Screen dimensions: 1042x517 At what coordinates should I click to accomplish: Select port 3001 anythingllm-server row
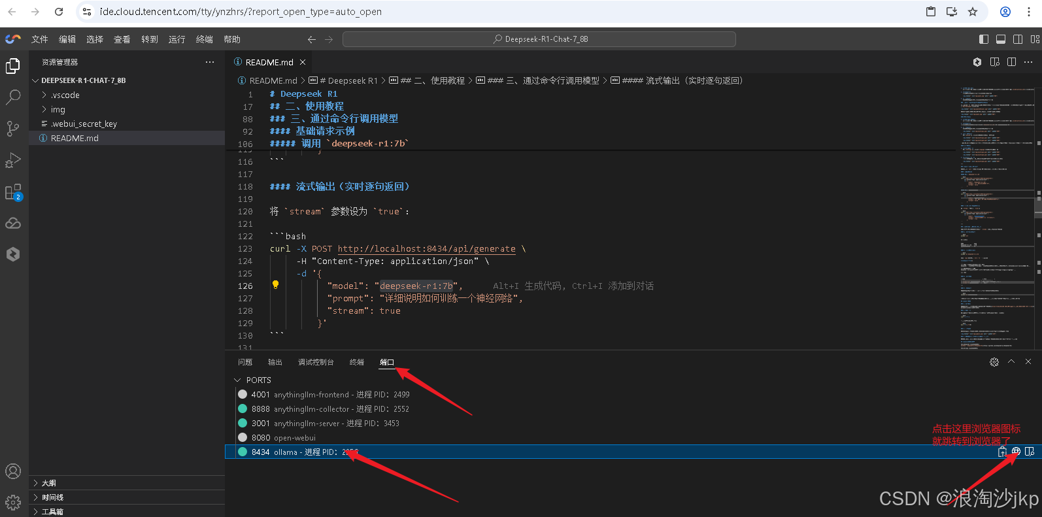pos(633,423)
